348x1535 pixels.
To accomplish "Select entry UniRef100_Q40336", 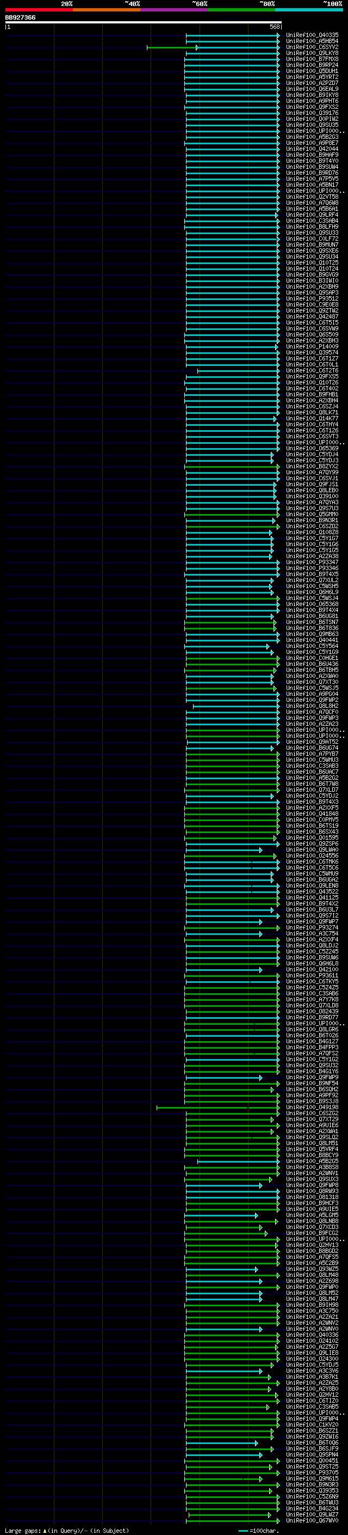I will 312,1335.
